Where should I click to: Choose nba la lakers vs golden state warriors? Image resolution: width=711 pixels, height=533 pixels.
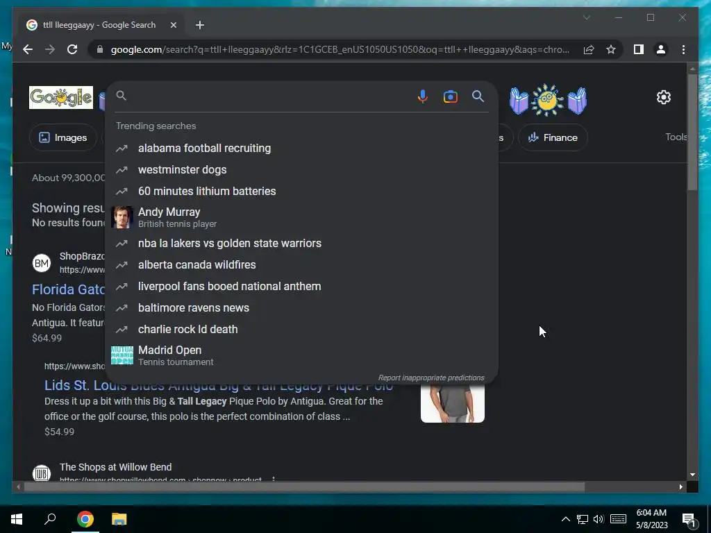tap(301, 244)
